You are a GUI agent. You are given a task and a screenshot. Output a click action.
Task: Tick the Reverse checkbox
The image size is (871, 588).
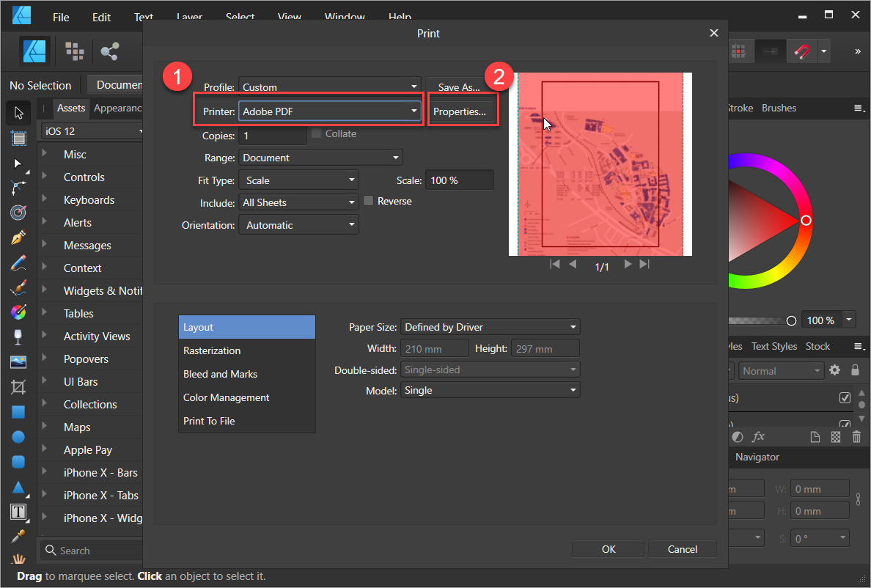369,201
